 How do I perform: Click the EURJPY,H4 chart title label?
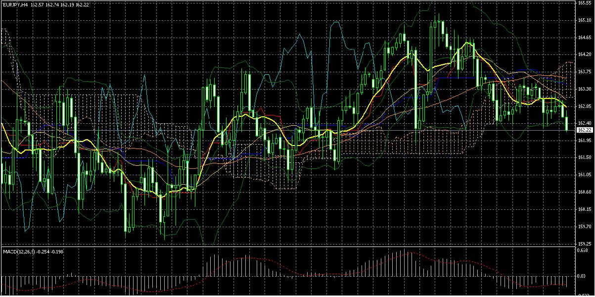click(x=15, y=4)
